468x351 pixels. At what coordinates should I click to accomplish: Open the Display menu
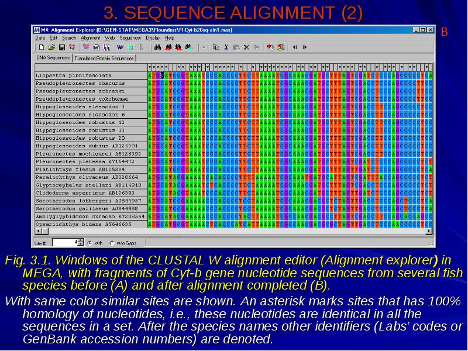[153, 37]
